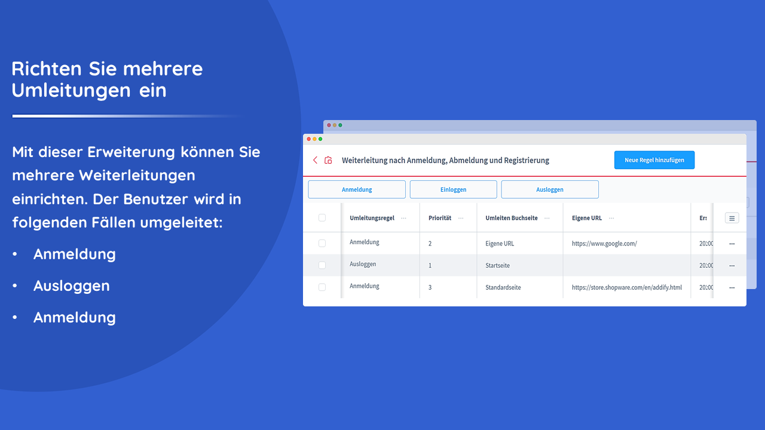Open row actions for Ausloggen Startseite rule

(x=732, y=265)
